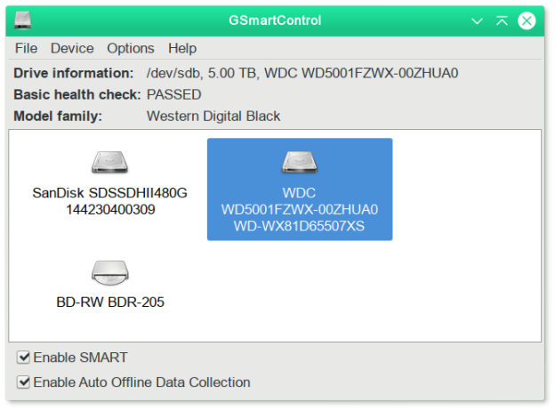The height and width of the screenshot is (411, 555).
Task: Open the Help menu
Action: (182, 48)
